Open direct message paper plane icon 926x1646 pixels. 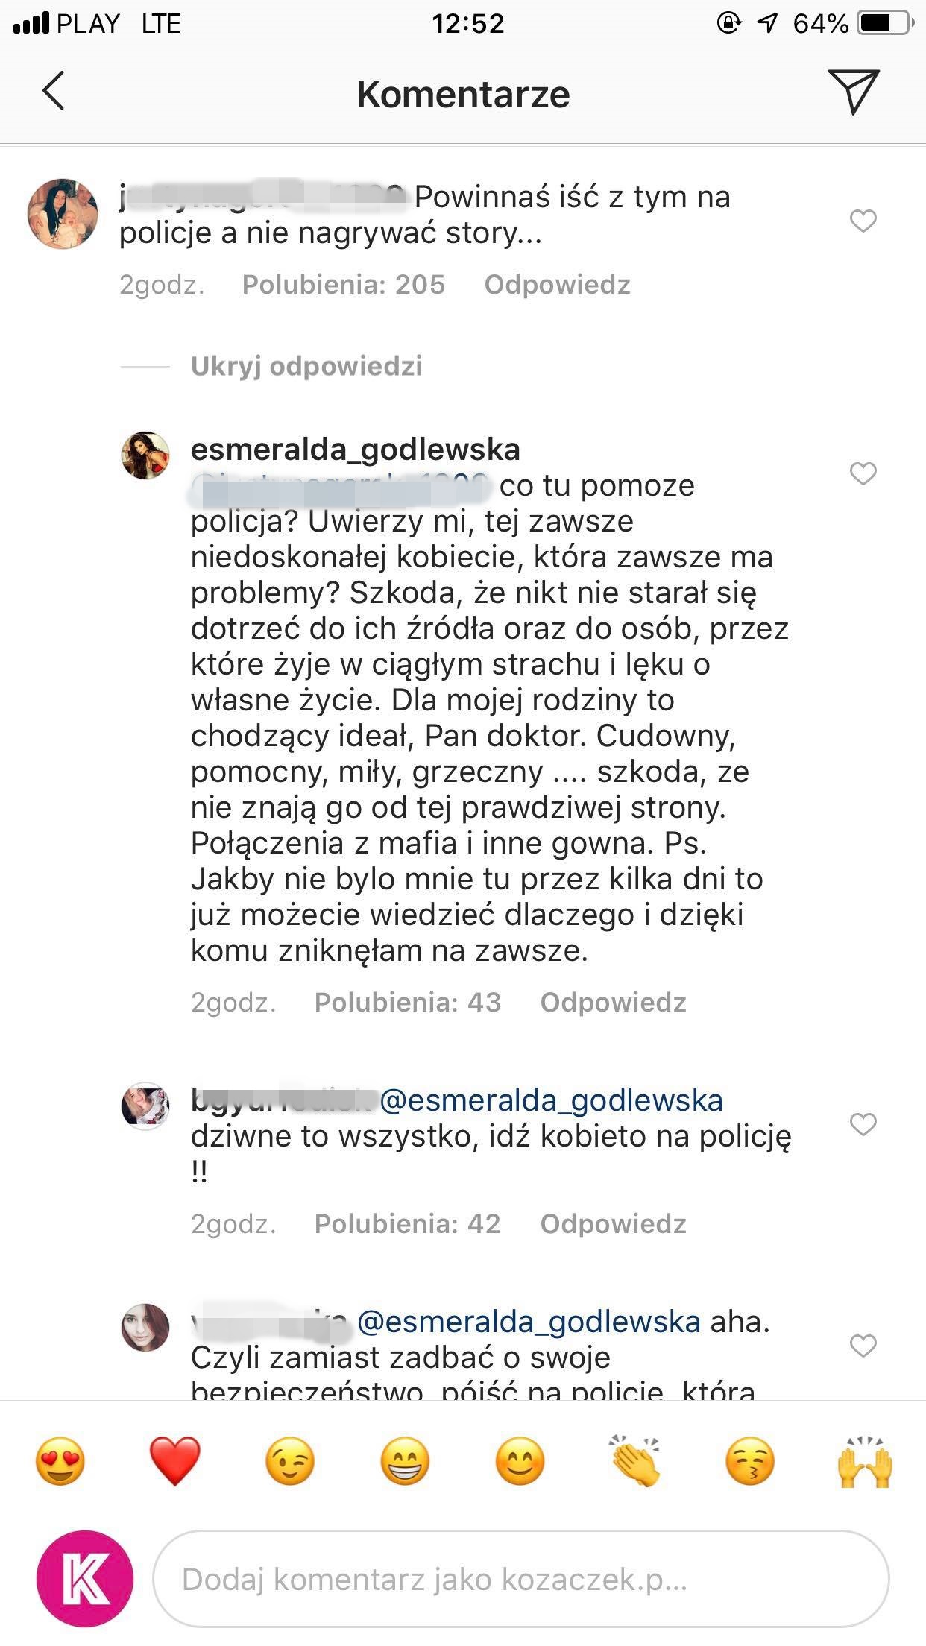[x=853, y=92]
